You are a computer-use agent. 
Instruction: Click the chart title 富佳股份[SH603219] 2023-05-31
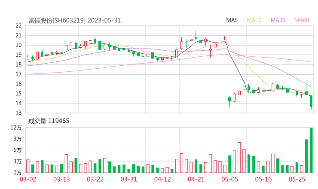tap(74, 21)
